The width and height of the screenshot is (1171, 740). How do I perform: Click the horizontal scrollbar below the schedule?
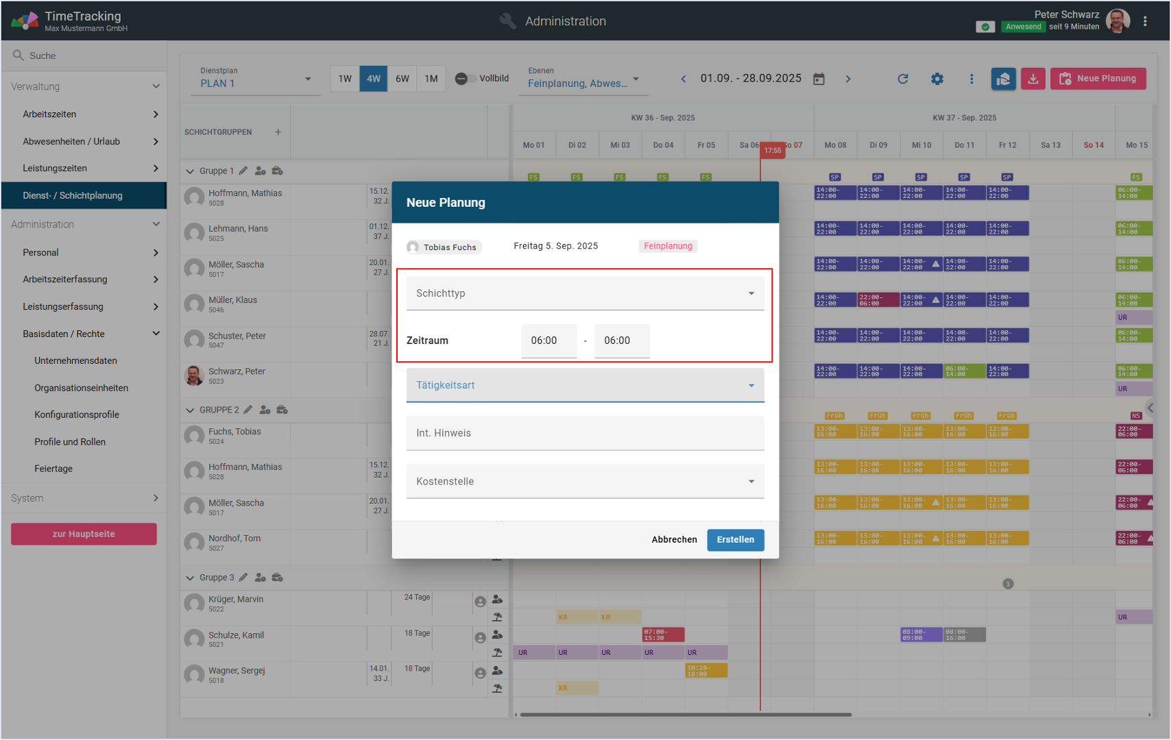tap(686, 715)
